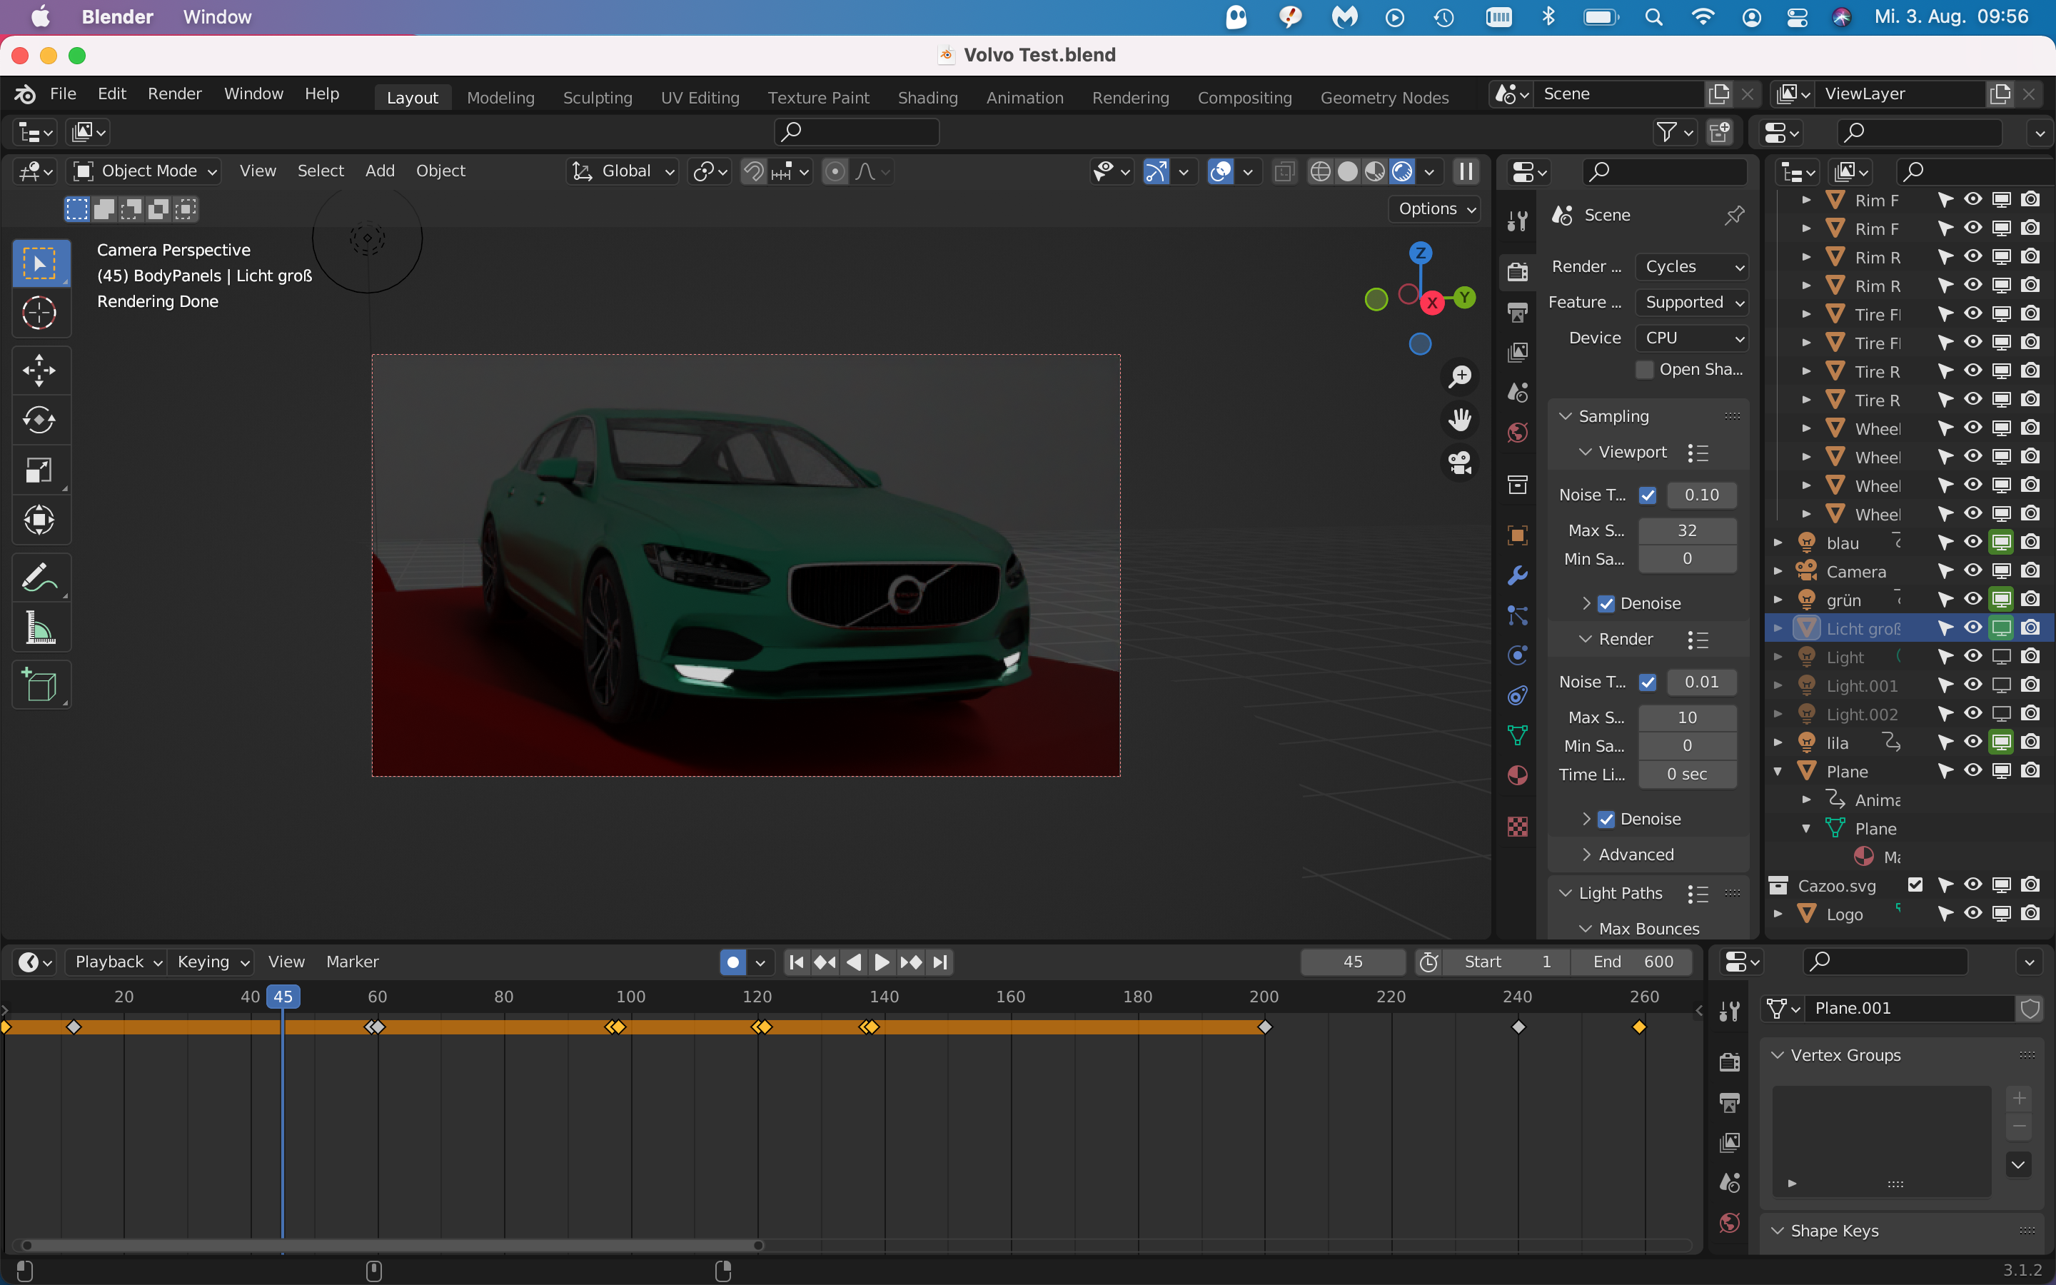Select the Measure tool

tap(39, 629)
